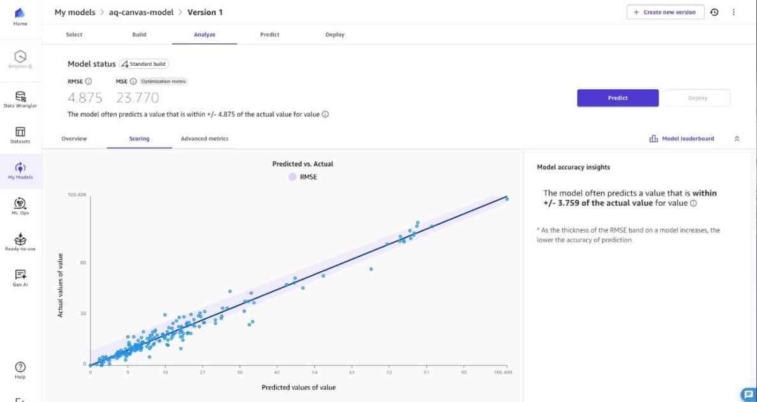
Task: Open ML Ops sidebar section
Action: pyautogui.click(x=20, y=205)
